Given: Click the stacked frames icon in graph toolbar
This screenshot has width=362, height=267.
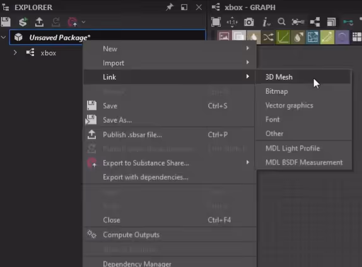Looking at the screenshot, I should 331,22.
